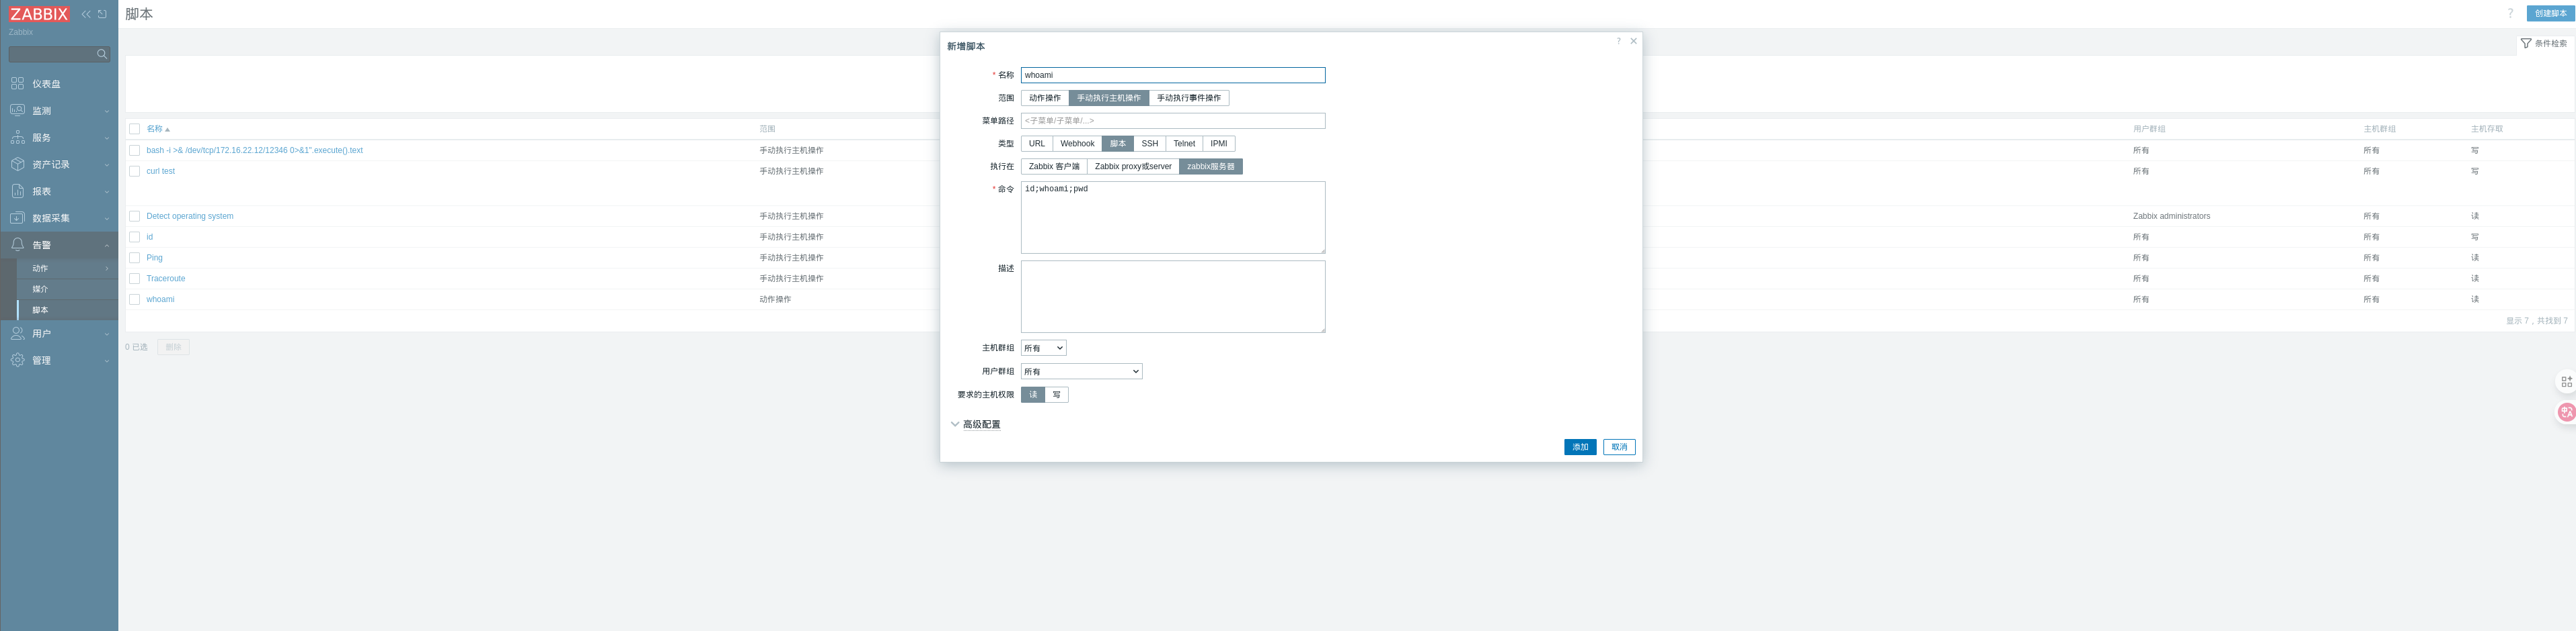Screen dimensions: 2576x631
Task: Collapse the 告警 menu chevron
Action: click(x=107, y=244)
